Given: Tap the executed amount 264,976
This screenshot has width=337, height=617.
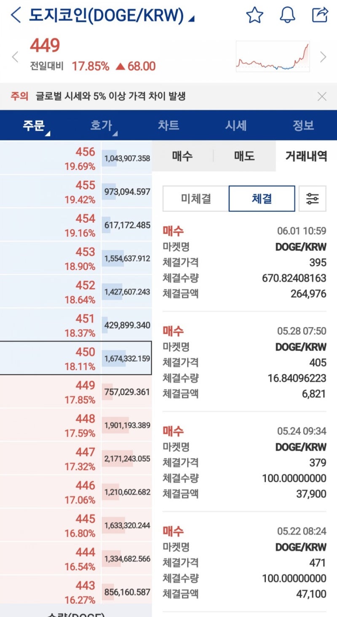Looking at the screenshot, I should (308, 294).
